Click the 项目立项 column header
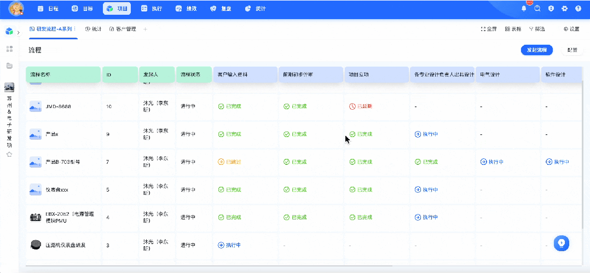The height and width of the screenshot is (273, 590). click(x=377, y=75)
